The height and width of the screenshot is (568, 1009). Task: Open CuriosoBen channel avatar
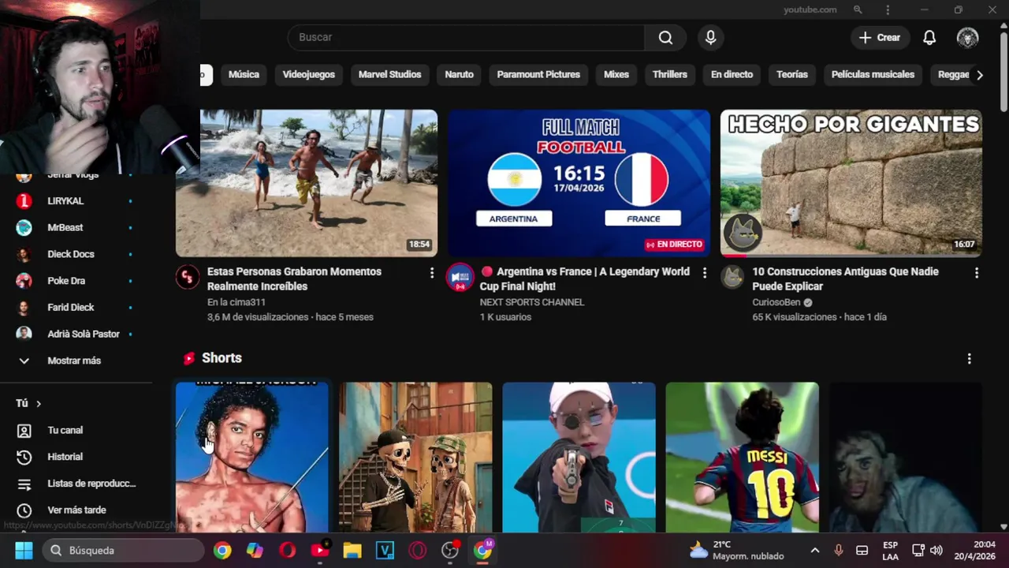click(x=733, y=278)
